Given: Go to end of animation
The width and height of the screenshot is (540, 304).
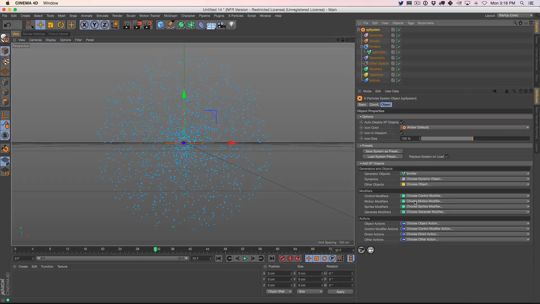Looking at the screenshot, I should click(x=271, y=258).
